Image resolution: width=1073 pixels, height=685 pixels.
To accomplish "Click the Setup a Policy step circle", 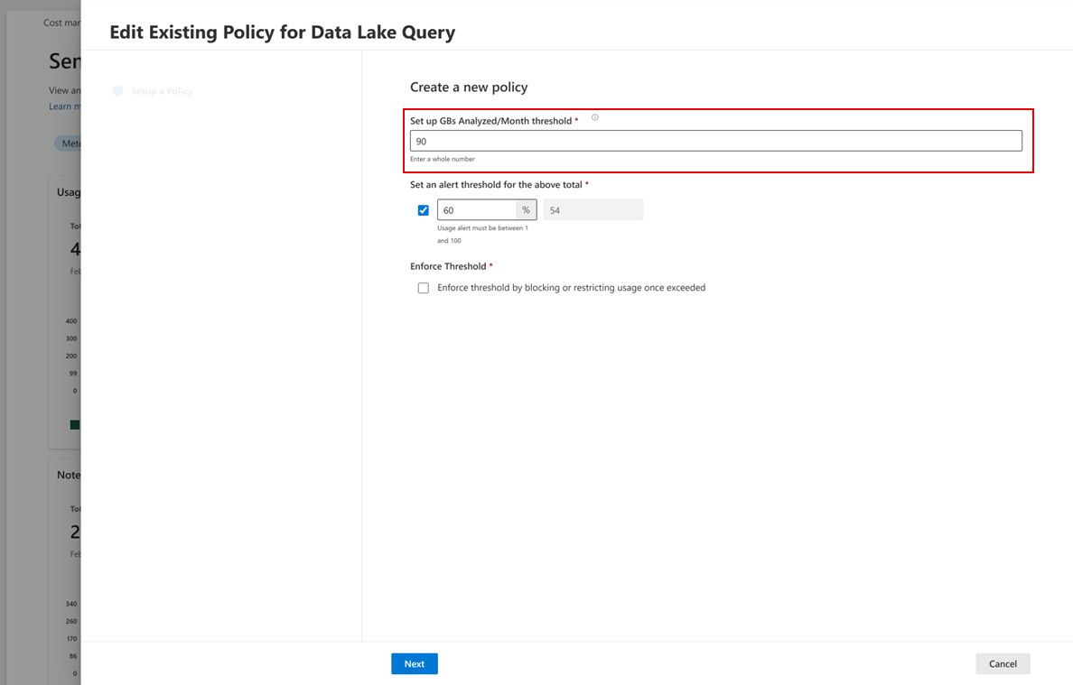I will pos(118,91).
